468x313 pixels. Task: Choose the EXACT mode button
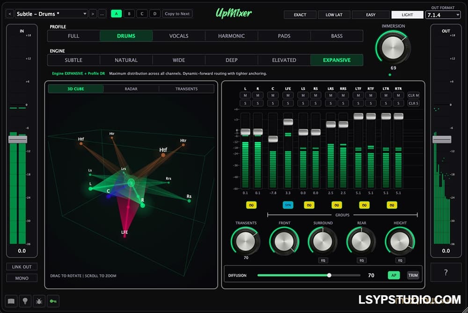coord(300,14)
